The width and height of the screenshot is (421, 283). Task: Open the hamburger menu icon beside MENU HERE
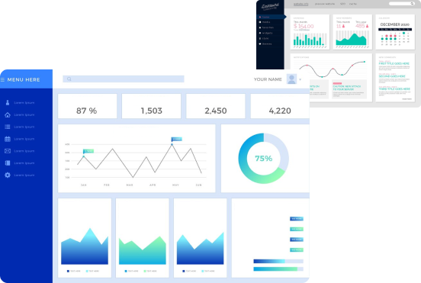tap(3, 80)
